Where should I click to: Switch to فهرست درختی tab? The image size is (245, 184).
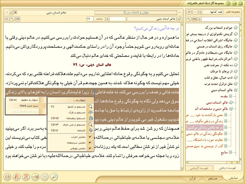coord(227,168)
